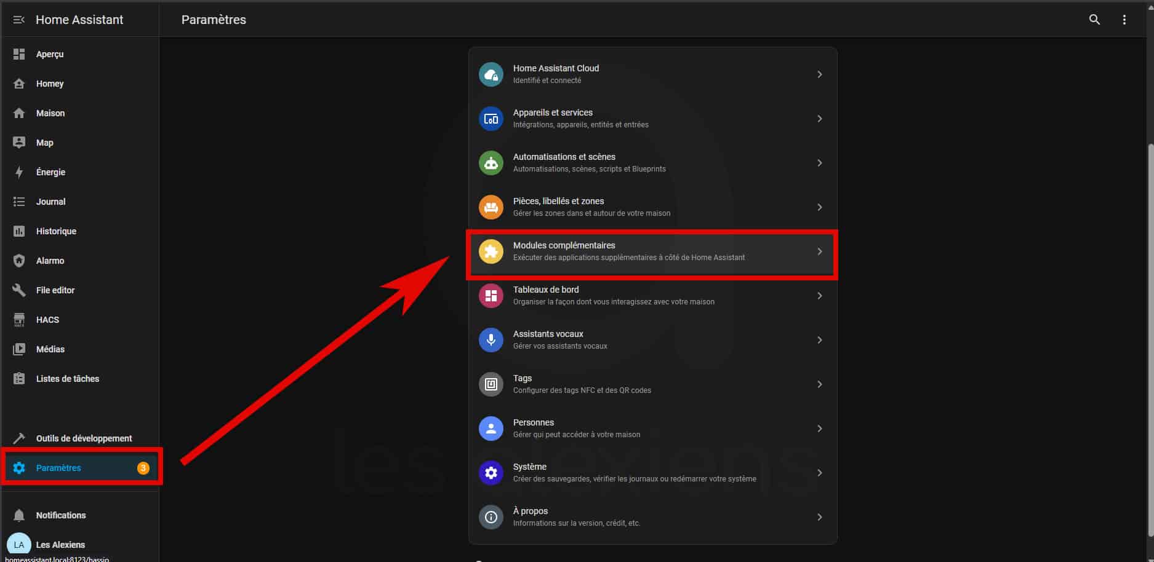Click the Appareils et services icon

(x=491, y=119)
